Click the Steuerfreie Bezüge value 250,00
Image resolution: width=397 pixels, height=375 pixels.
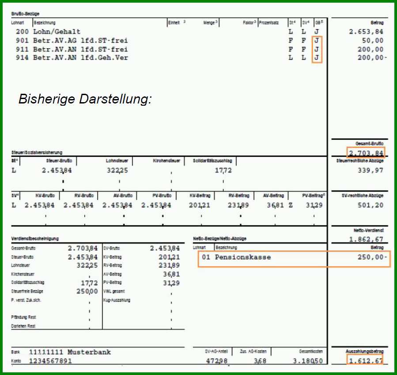pyautogui.click(x=87, y=291)
